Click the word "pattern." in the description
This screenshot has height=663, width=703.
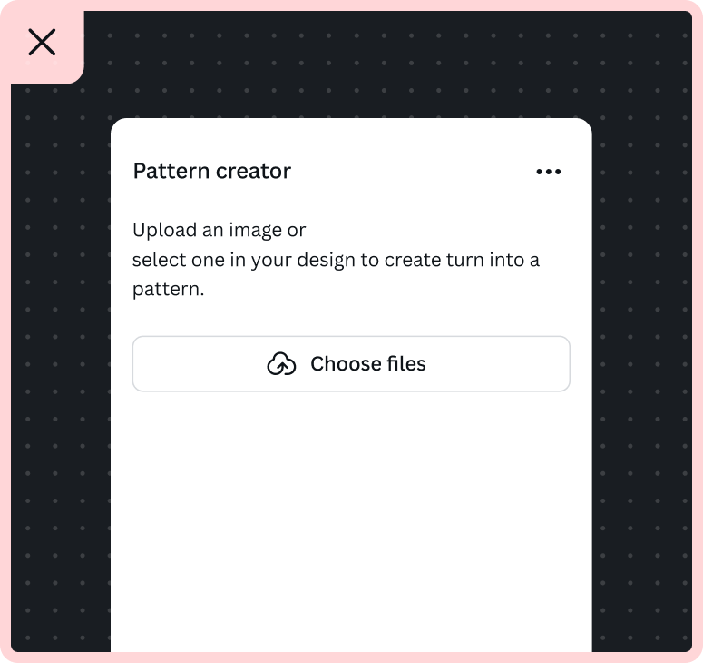(x=168, y=290)
